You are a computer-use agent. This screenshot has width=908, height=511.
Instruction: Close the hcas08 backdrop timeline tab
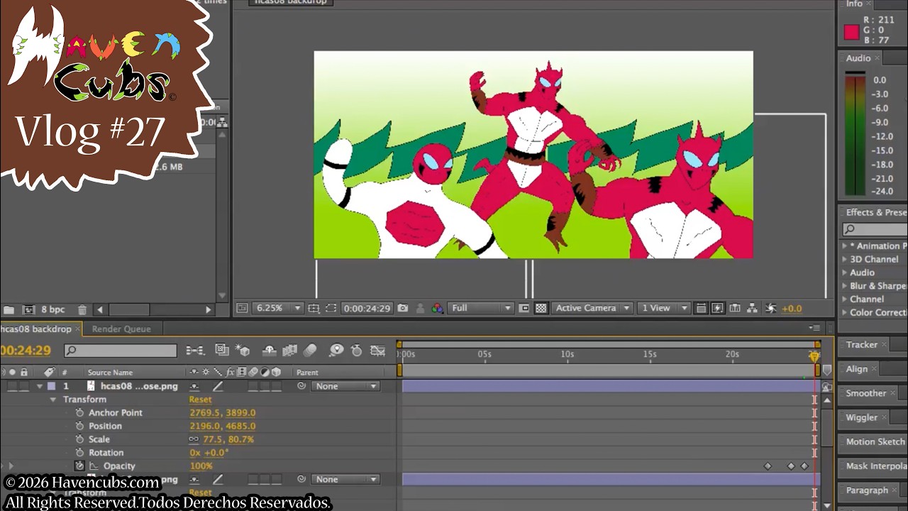tap(77, 329)
